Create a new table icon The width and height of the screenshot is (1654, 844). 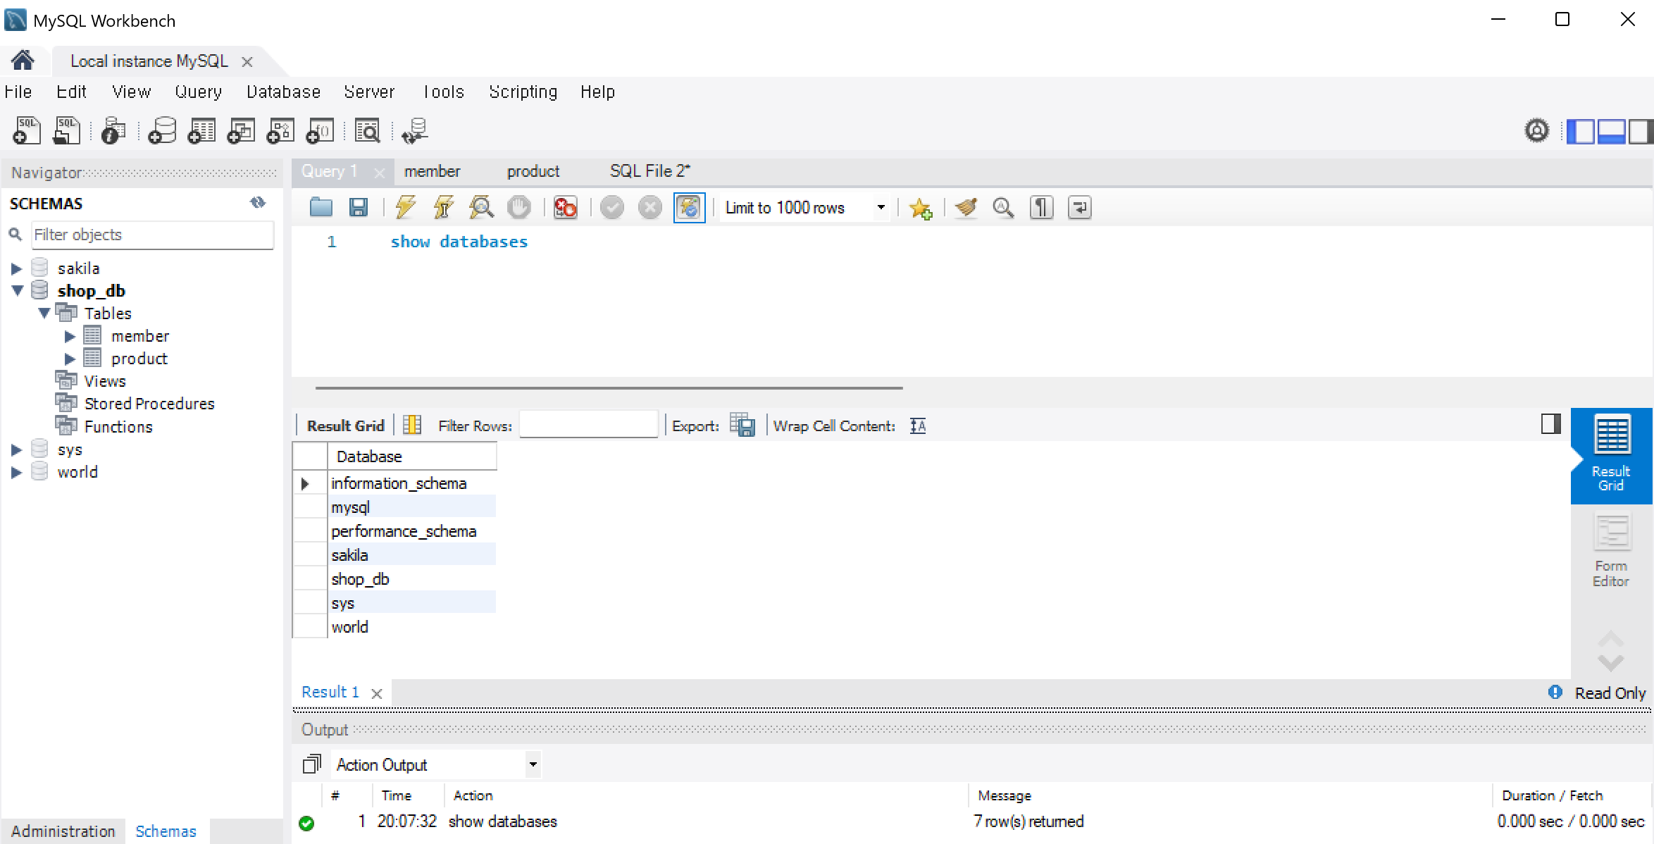tap(201, 131)
